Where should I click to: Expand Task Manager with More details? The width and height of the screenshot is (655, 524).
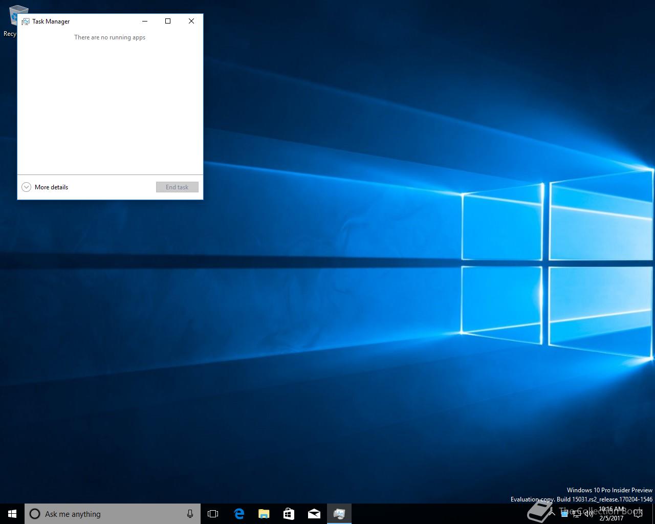click(x=45, y=187)
